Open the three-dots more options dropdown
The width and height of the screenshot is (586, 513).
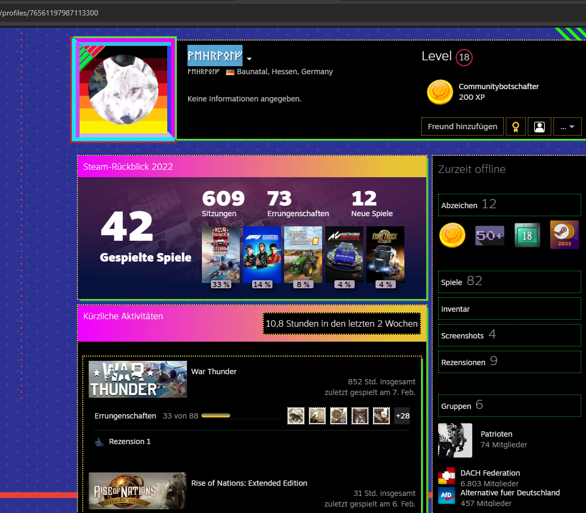point(567,127)
